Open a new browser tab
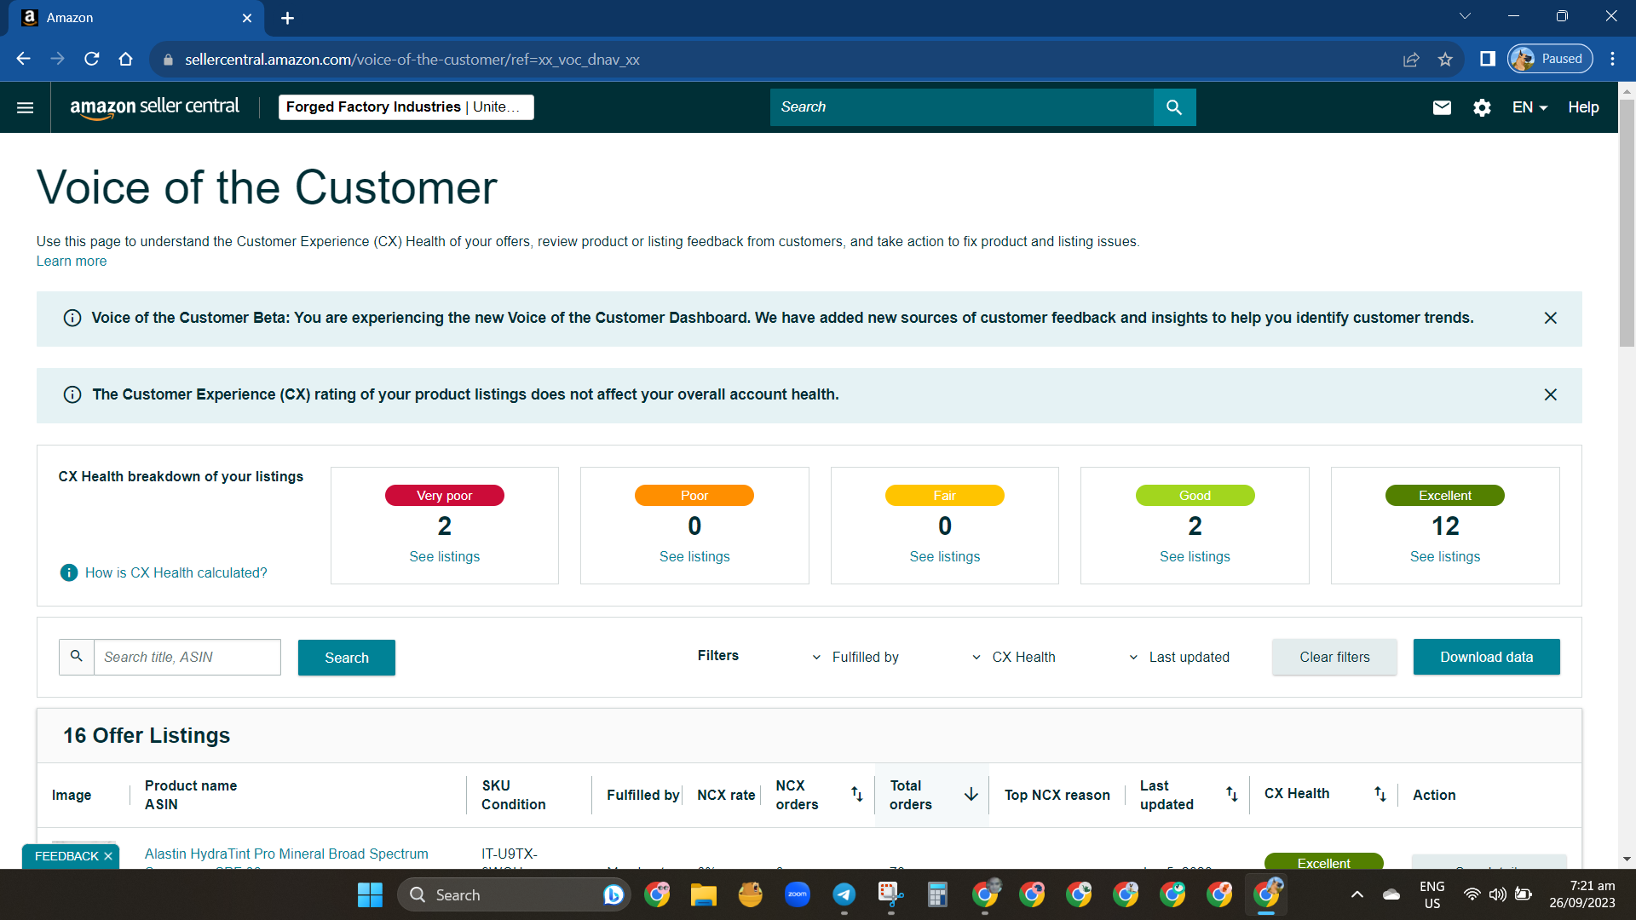Screen dimensions: 1636x920 click(287, 18)
